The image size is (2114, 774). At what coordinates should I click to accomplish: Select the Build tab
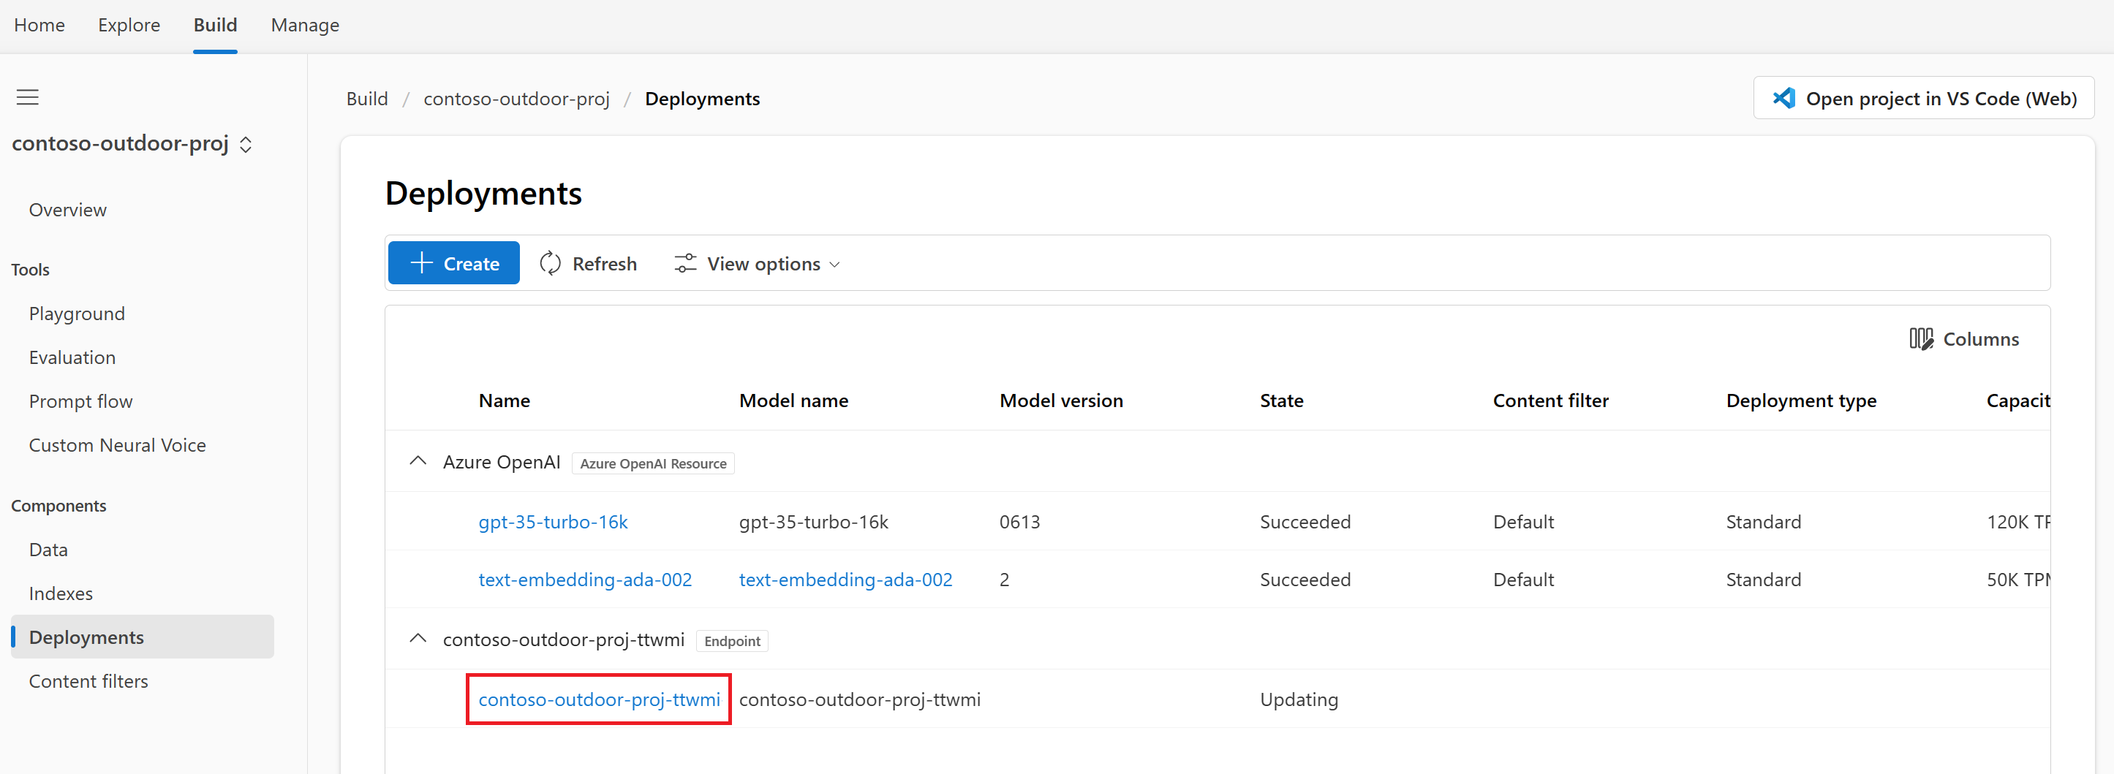(x=215, y=26)
